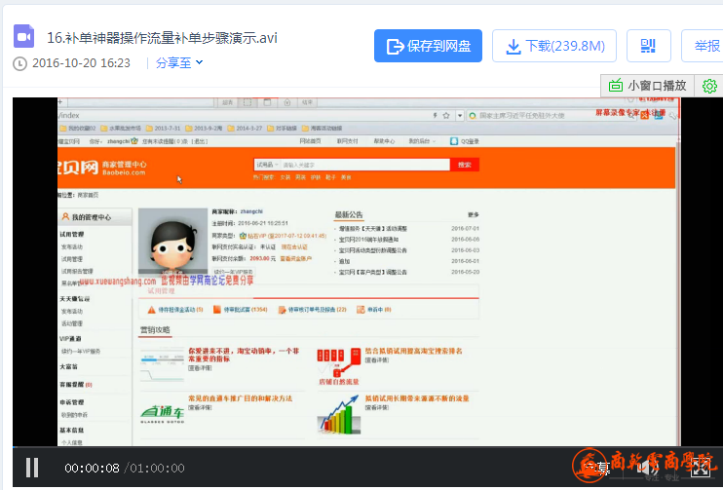Click the purple video file type icon
The height and width of the screenshot is (490, 723).
pos(24,36)
